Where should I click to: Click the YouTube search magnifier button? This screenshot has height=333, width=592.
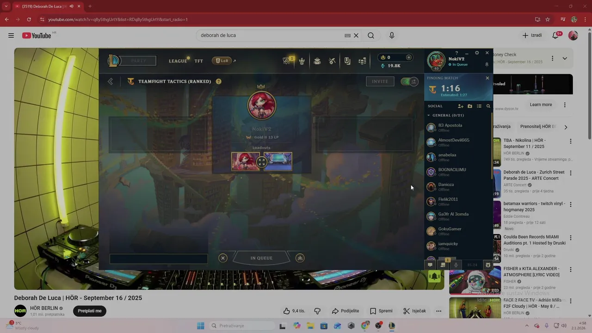(x=371, y=36)
